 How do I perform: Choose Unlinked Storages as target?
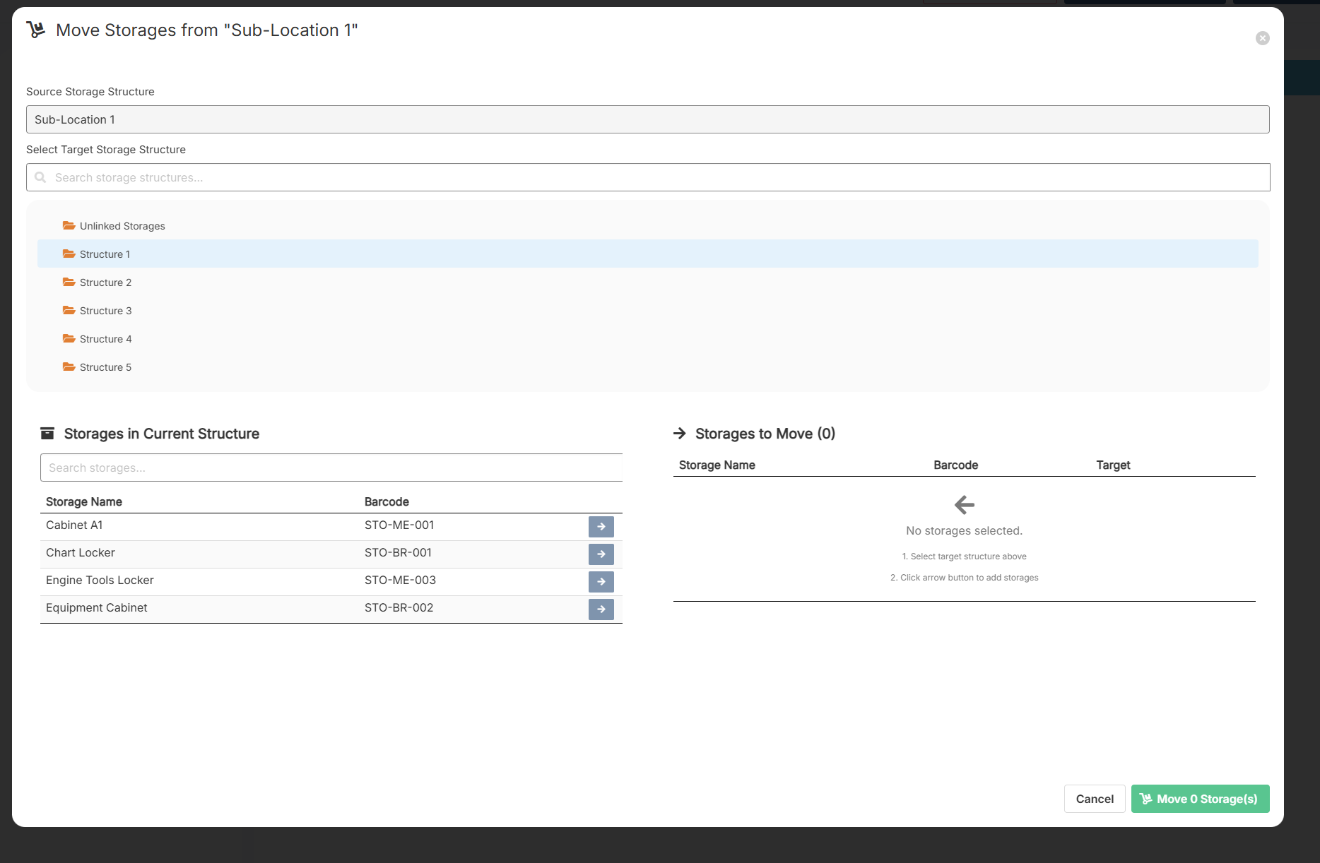click(122, 226)
